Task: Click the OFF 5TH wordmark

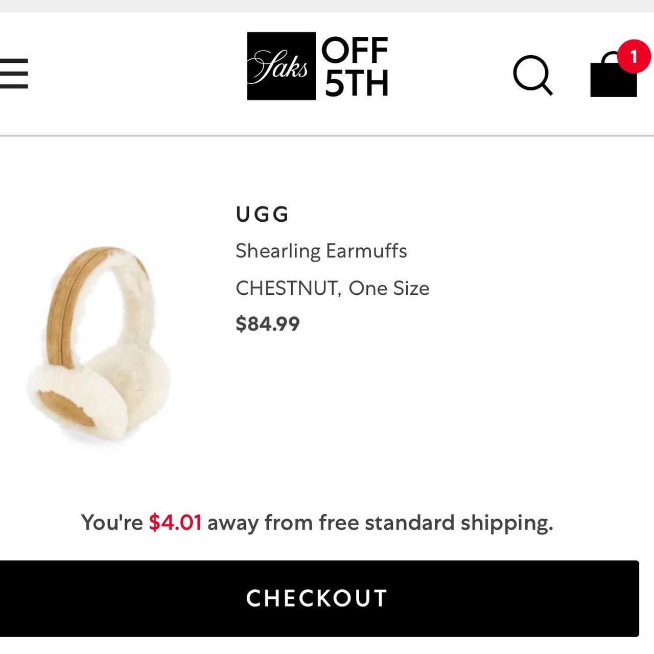Action: (356, 66)
